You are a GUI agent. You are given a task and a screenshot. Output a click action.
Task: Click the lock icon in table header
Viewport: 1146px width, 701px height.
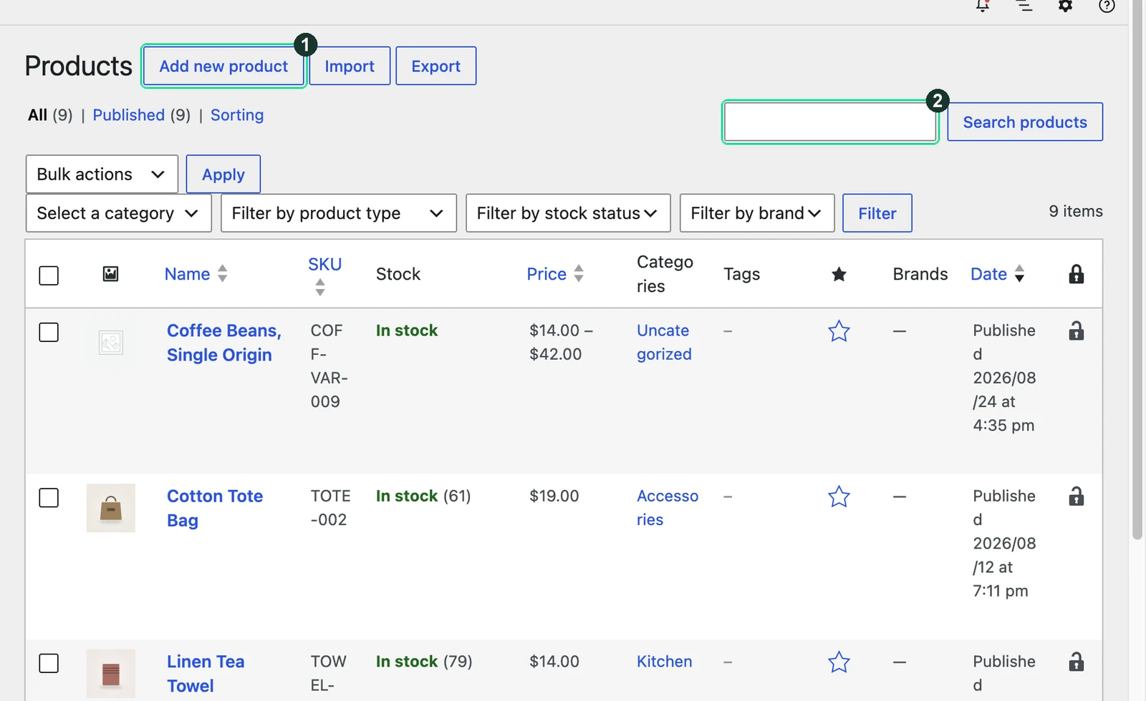click(x=1076, y=274)
